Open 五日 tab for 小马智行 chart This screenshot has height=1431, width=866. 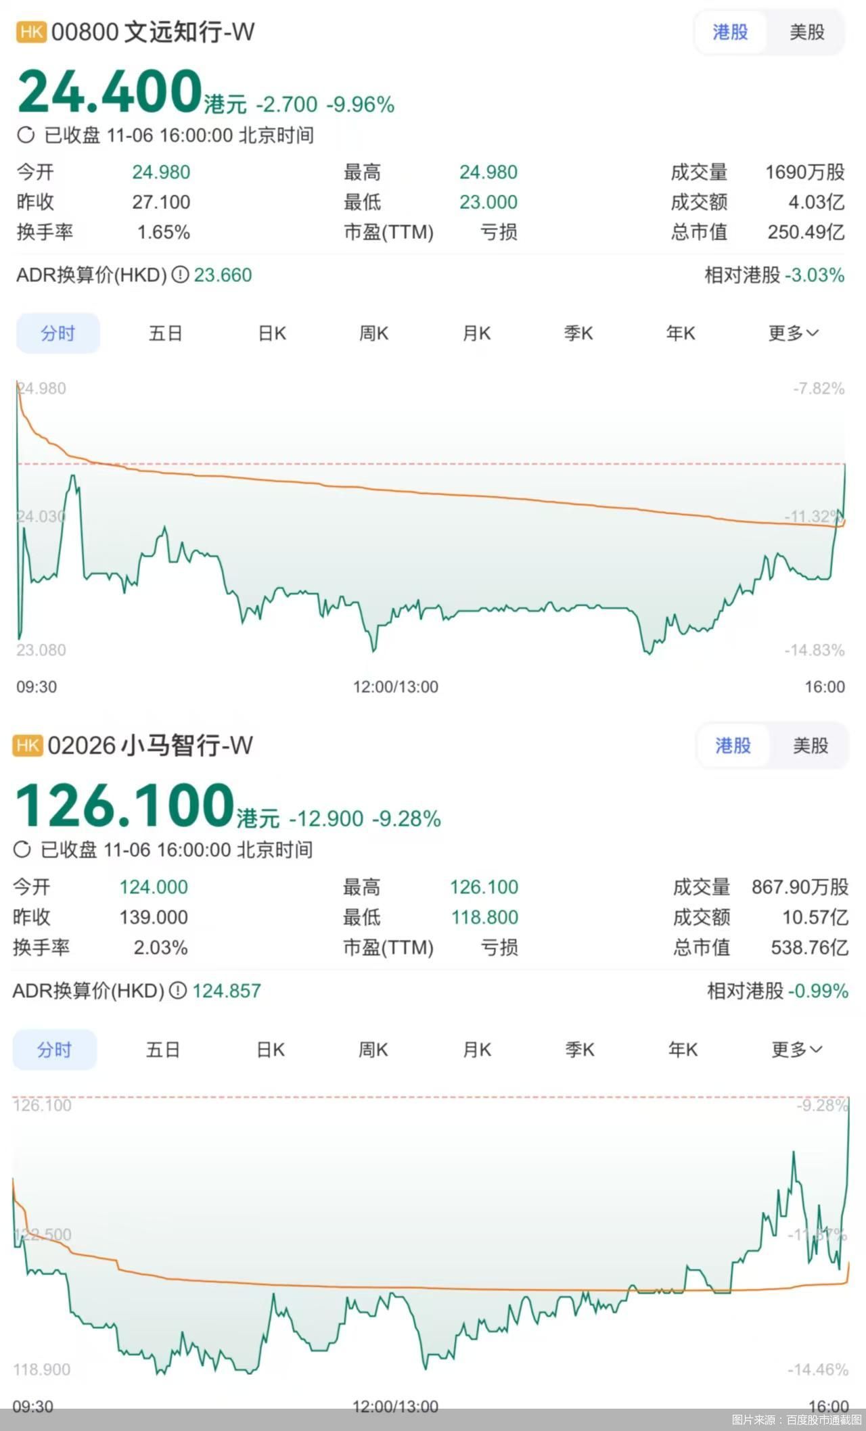point(163,1050)
